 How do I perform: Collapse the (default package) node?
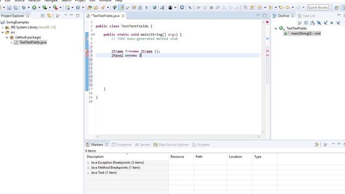[7, 37]
